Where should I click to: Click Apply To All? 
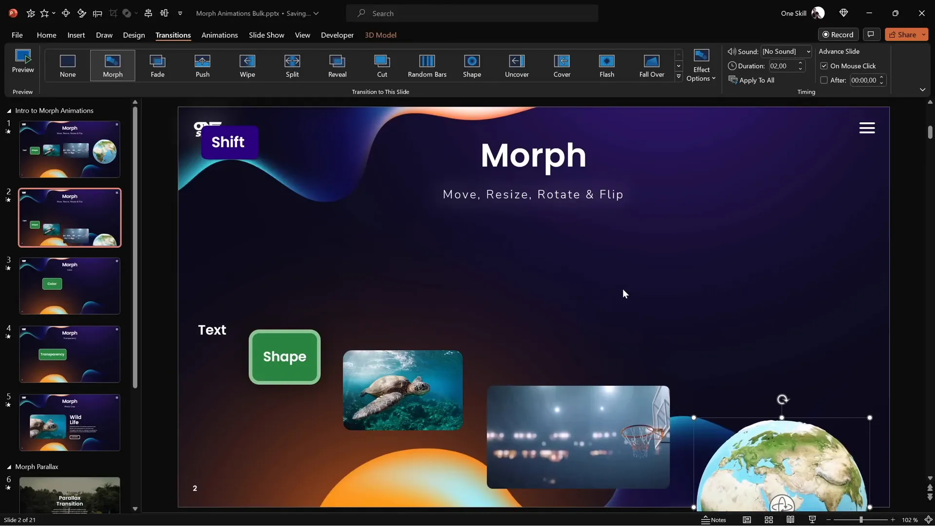pyautogui.click(x=751, y=80)
